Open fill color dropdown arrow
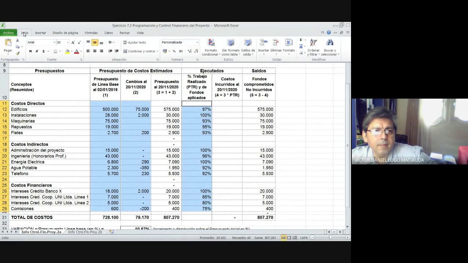 click(x=71, y=52)
